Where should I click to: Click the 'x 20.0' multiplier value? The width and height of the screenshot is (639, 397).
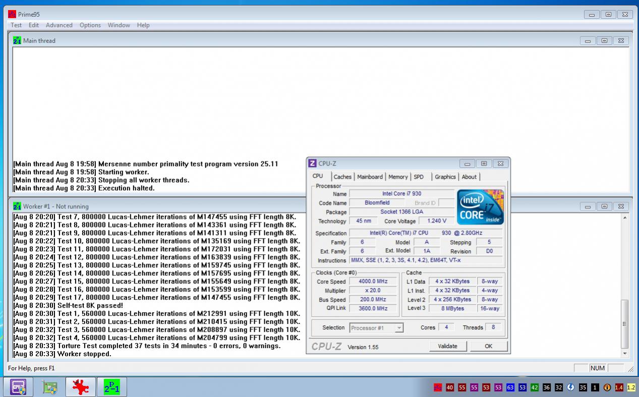pos(373,291)
